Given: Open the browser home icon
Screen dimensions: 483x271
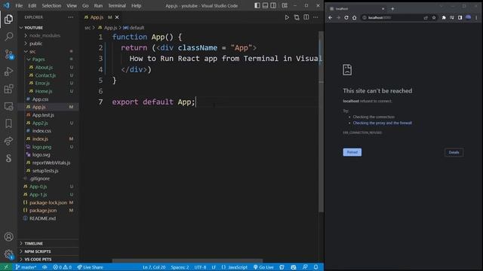Looking at the screenshot, I should [x=354, y=18].
